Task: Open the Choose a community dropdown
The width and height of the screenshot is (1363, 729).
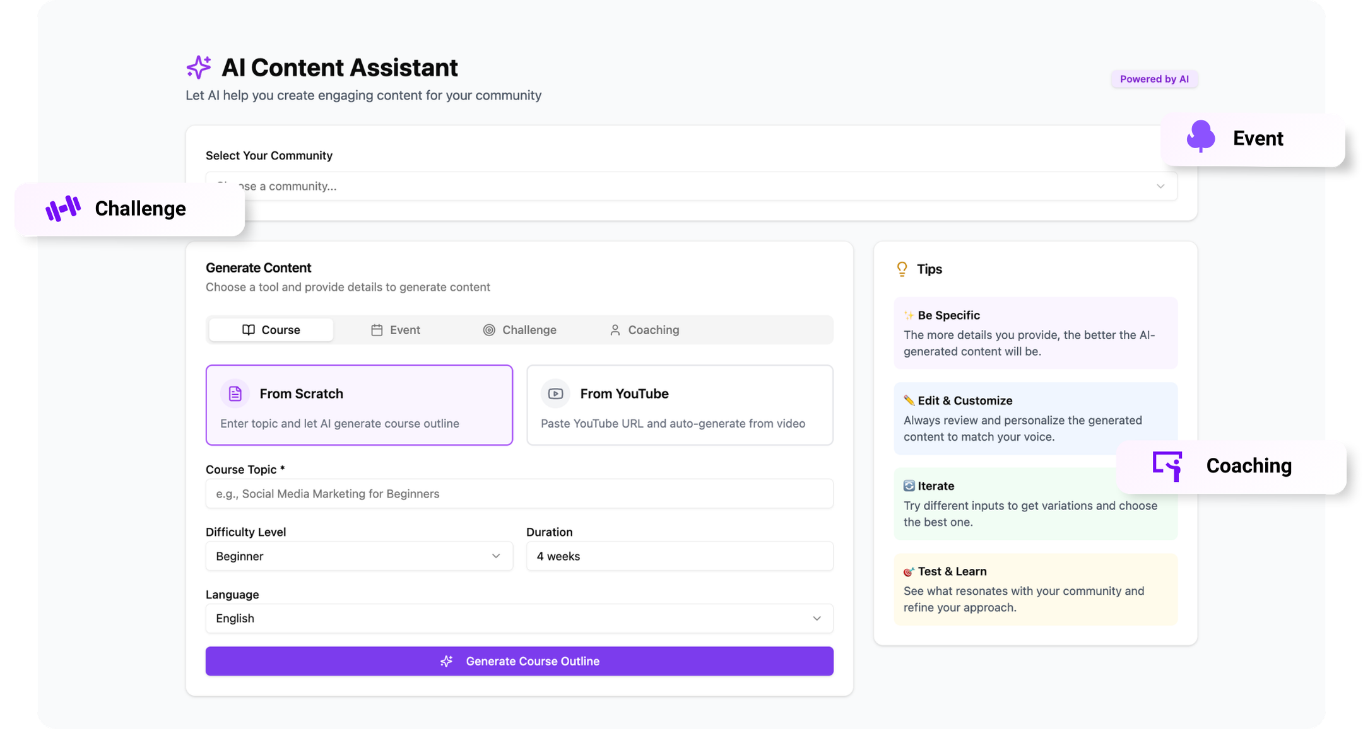Action: (x=691, y=186)
